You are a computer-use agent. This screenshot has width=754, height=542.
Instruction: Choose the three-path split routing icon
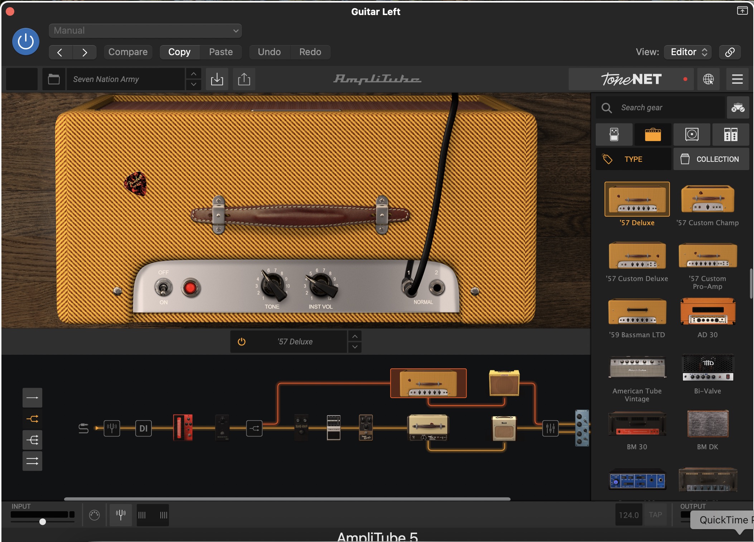32,440
